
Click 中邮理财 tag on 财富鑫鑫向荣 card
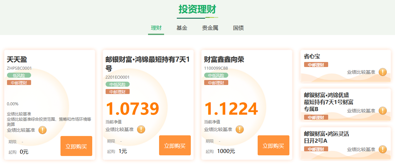[x=216, y=83]
